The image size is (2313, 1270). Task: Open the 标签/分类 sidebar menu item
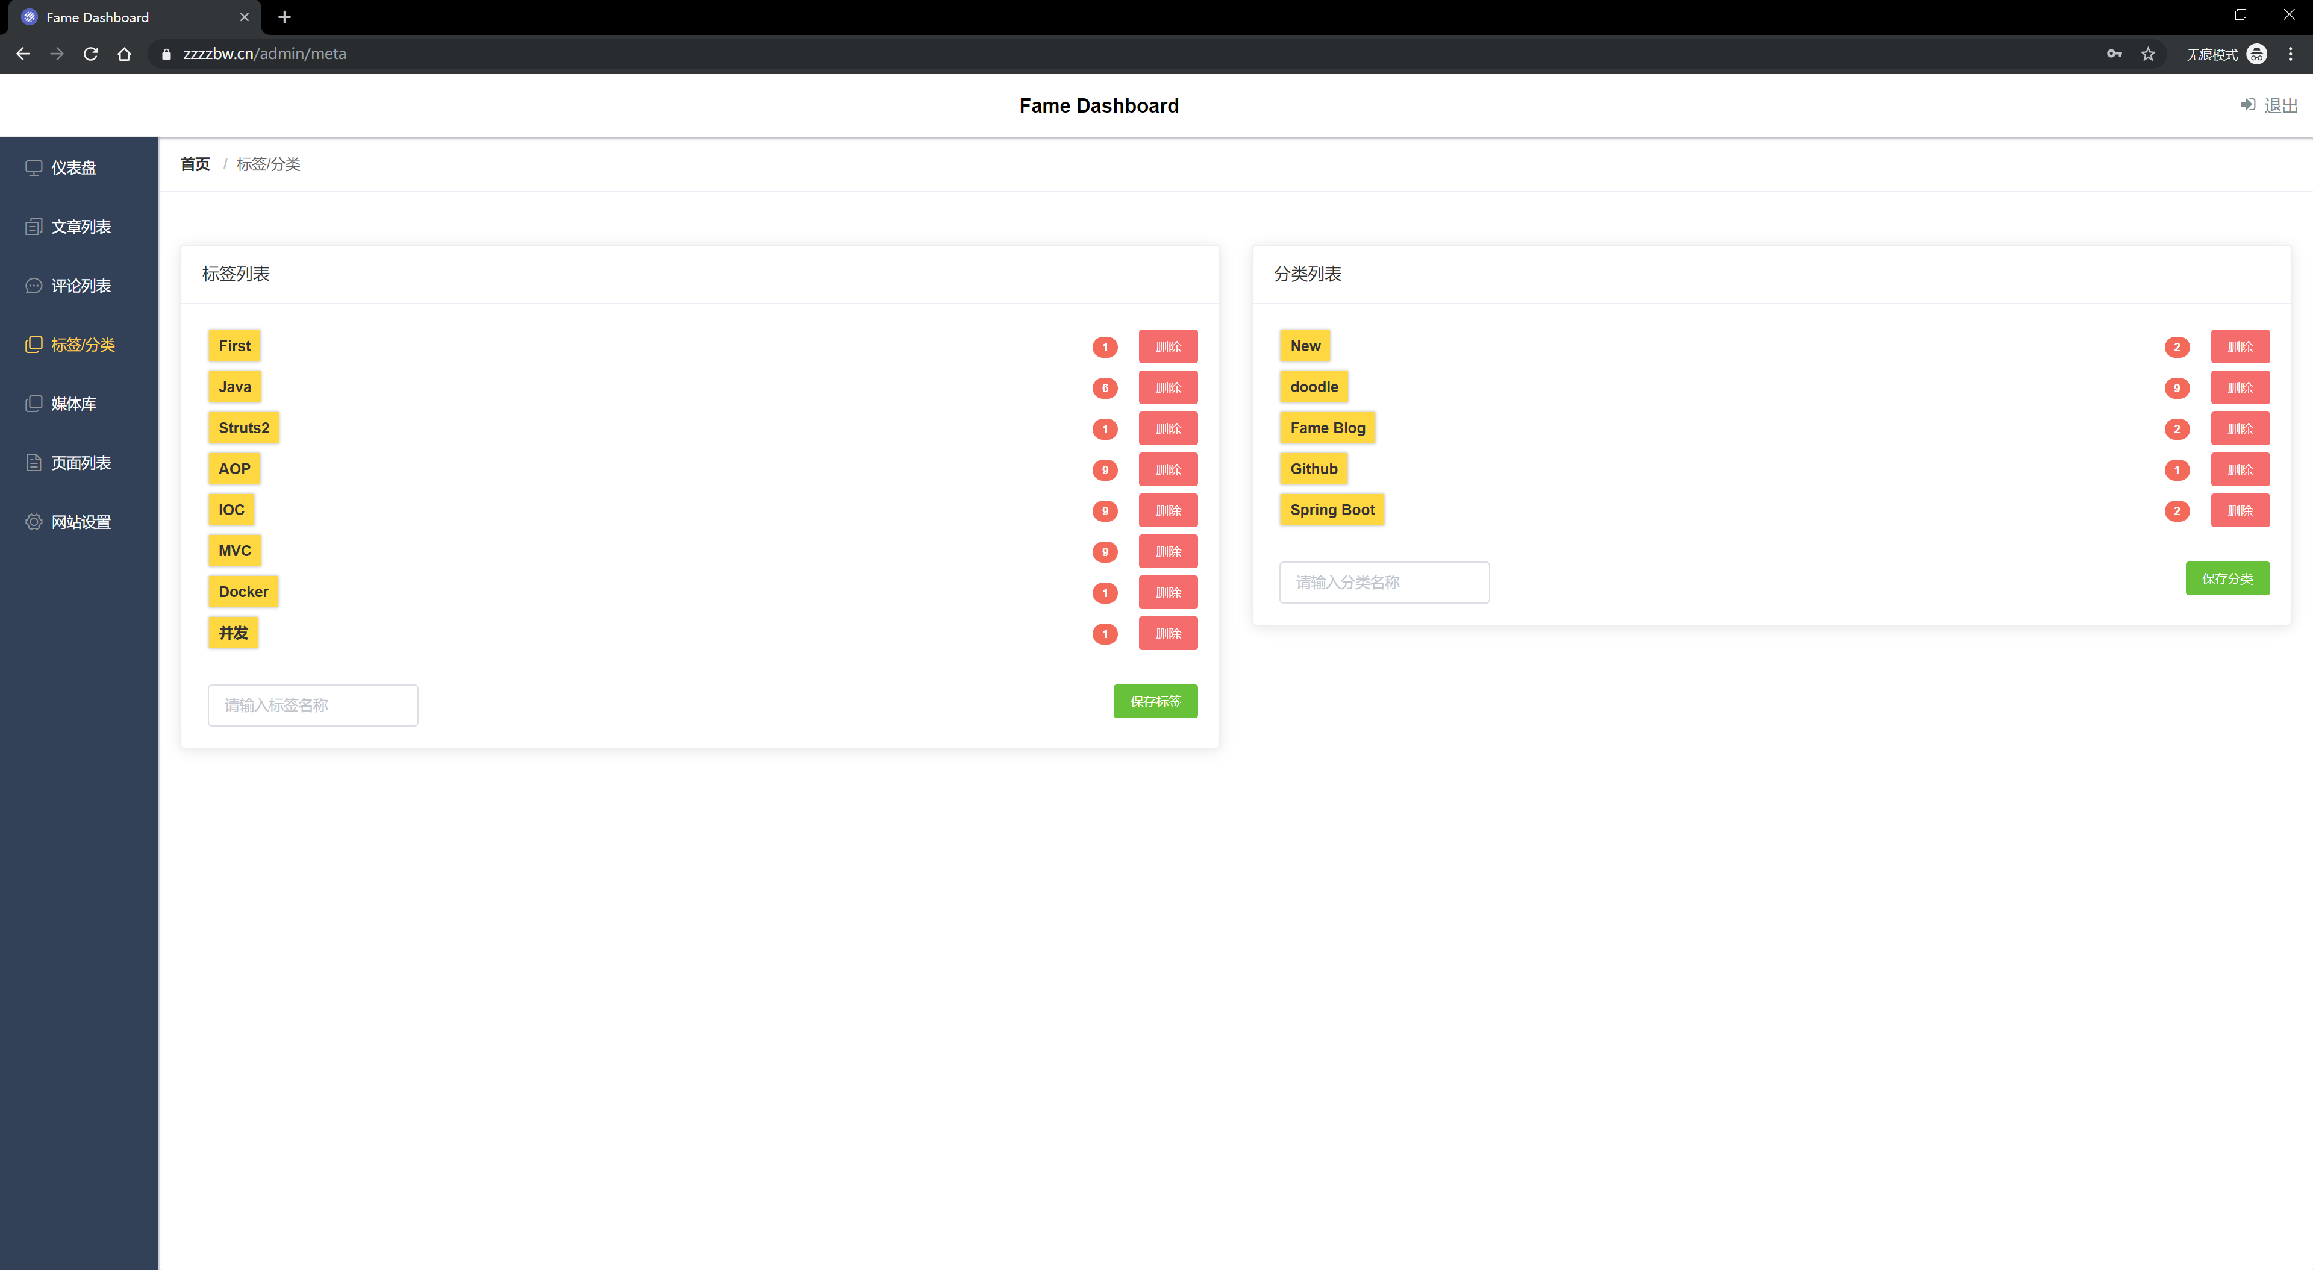tap(83, 345)
